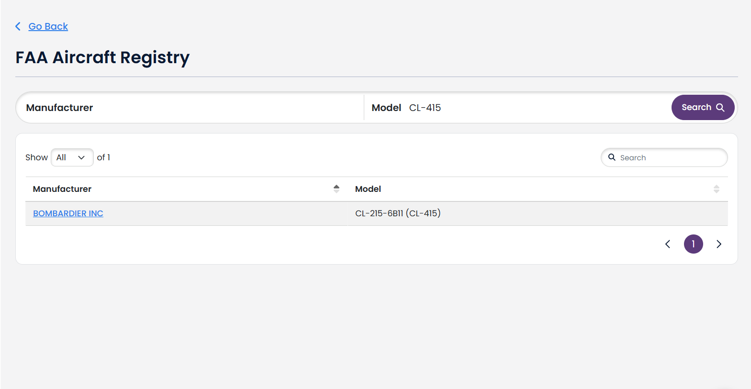Screen dimensions: 751x389
Task: Open the Show All rows dropdown
Action: point(72,157)
